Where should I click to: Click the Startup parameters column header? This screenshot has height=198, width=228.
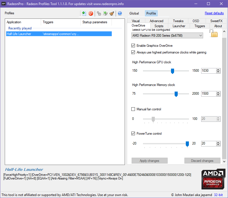tap(96, 22)
